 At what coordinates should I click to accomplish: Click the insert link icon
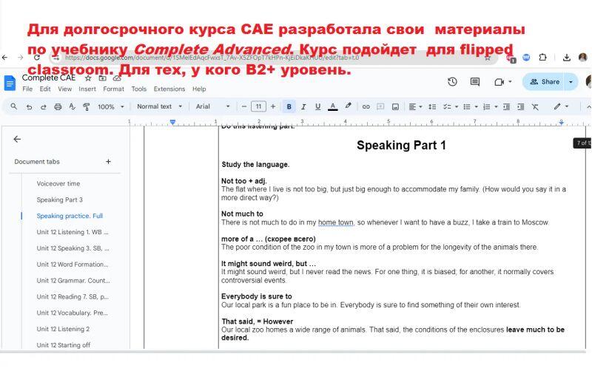point(366,106)
